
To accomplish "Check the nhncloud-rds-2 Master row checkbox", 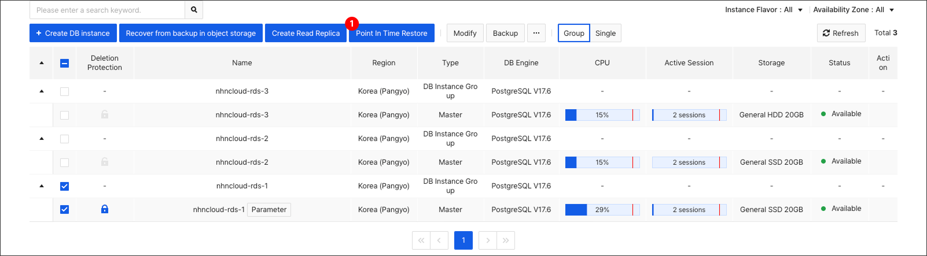I will (64, 162).
